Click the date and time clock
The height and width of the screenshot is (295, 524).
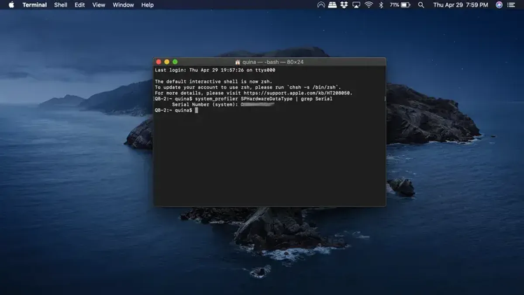(x=461, y=5)
